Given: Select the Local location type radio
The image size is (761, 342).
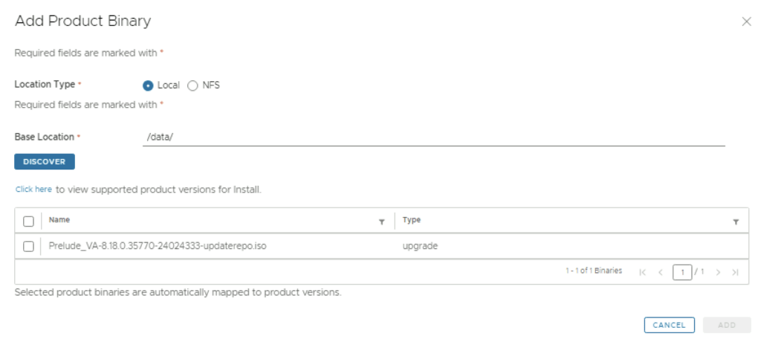Looking at the screenshot, I should (x=148, y=85).
